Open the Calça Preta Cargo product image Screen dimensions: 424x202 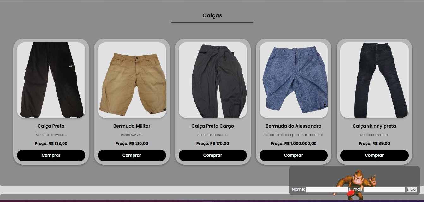pos(213,80)
